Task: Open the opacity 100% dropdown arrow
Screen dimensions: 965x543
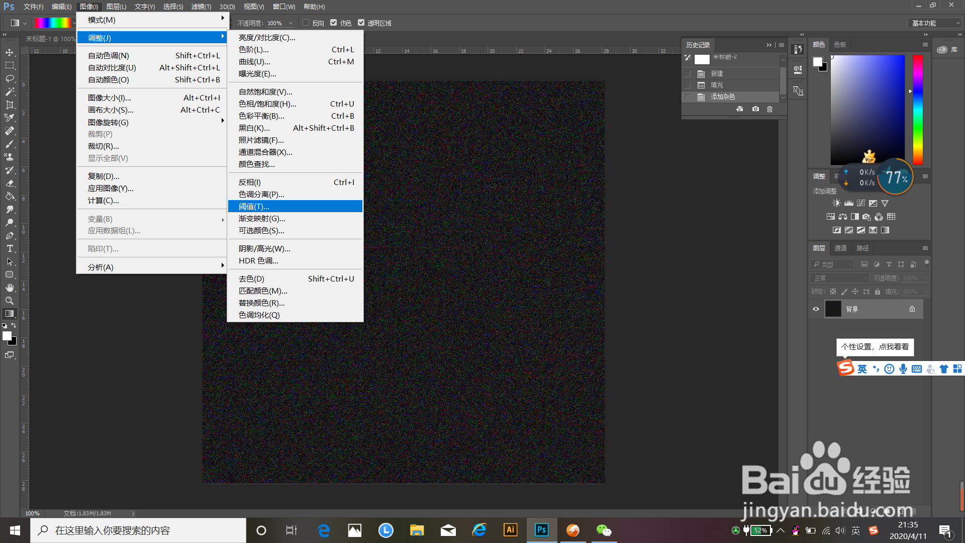Action: (291, 23)
